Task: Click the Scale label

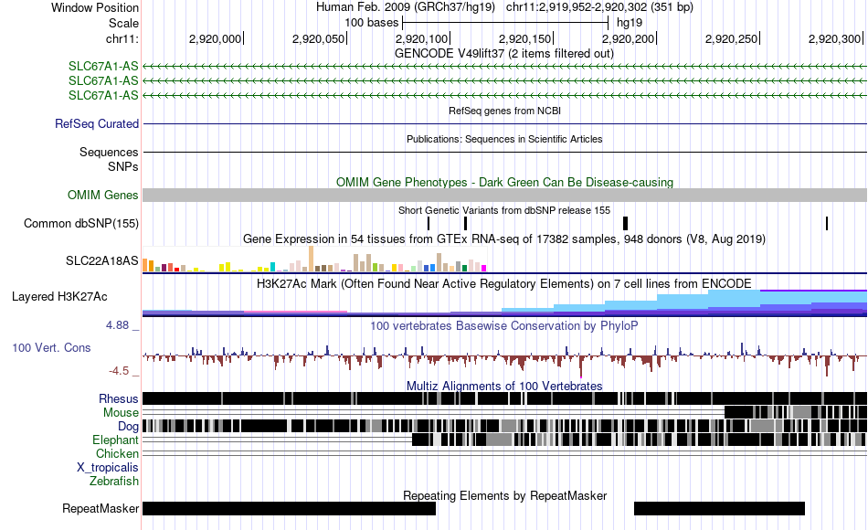Action: coord(123,23)
